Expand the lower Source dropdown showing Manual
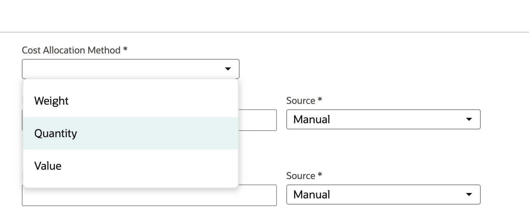This screenshot has height=217, width=529. [x=383, y=195]
